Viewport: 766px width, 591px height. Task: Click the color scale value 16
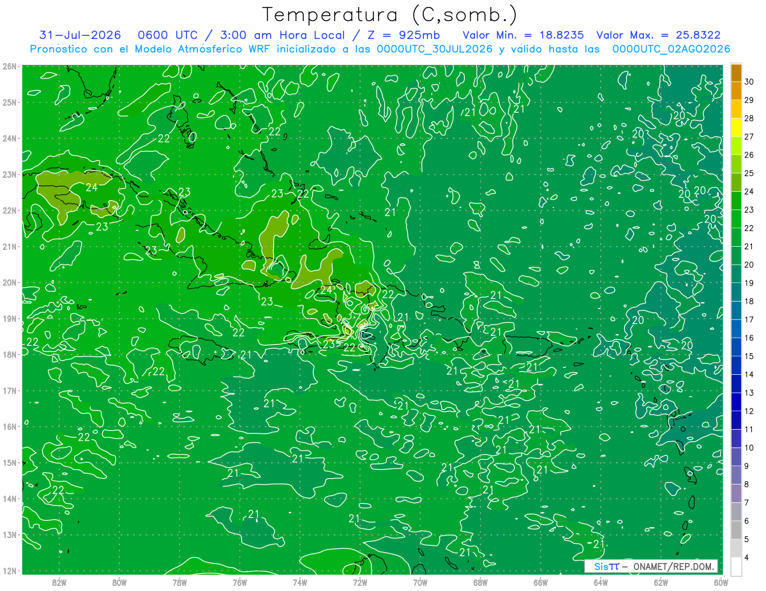tap(749, 338)
